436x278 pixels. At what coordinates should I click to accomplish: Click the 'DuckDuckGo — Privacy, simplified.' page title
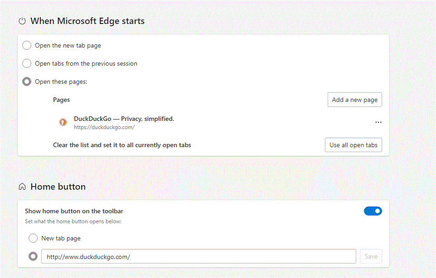(x=124, y=119)
